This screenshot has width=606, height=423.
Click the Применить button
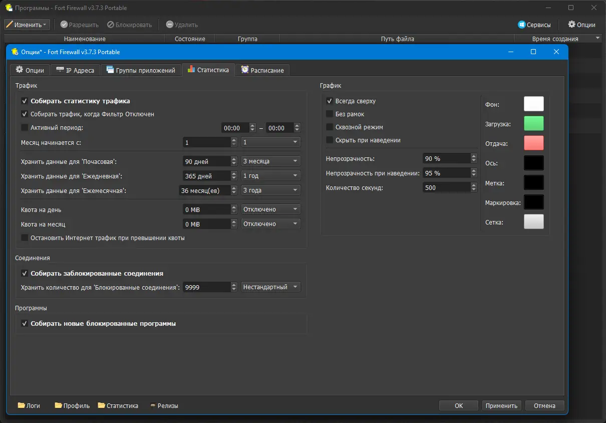(x=501, y=405)
